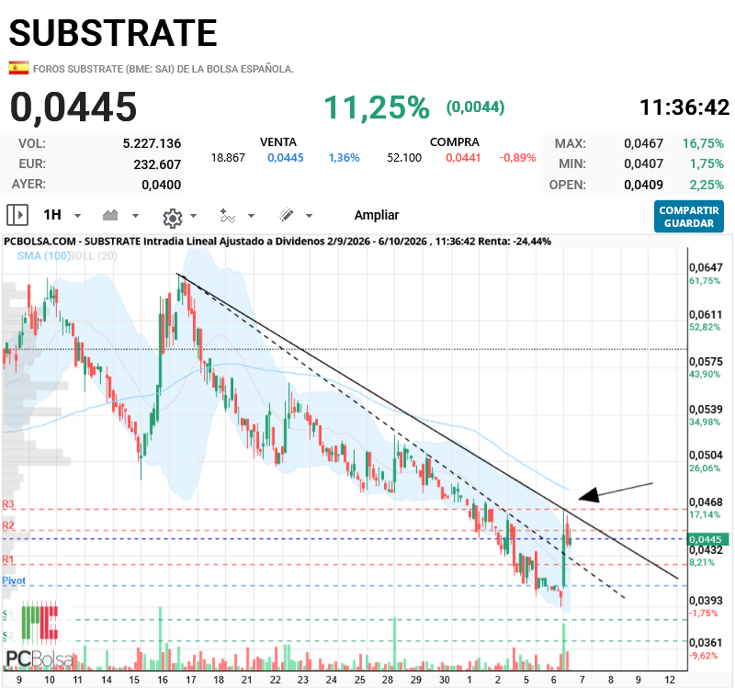Click the R1 resistance label
The width and height of the screenshot is (735, 688).
[x=8, y=559]
